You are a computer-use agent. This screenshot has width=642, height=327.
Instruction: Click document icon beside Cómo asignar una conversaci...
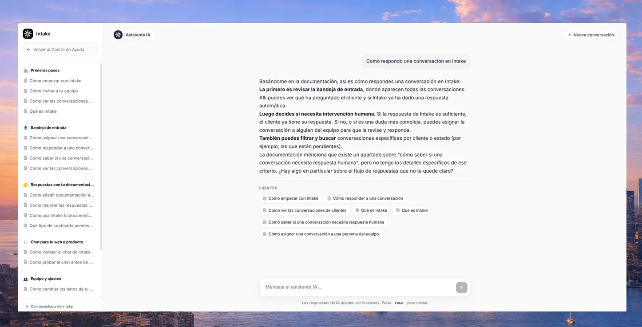pos(25,138)
